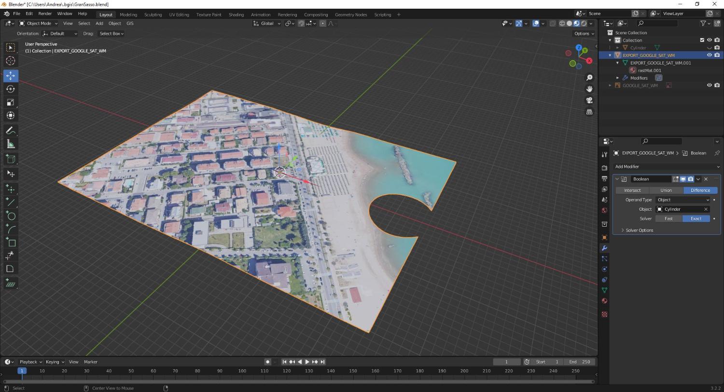Click the camera view icon in viewport
This screenshot has height=392, width=724.
(x=589, y=100)
